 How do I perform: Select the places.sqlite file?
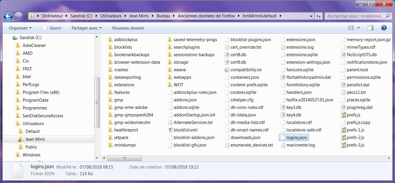click(356, 100)
